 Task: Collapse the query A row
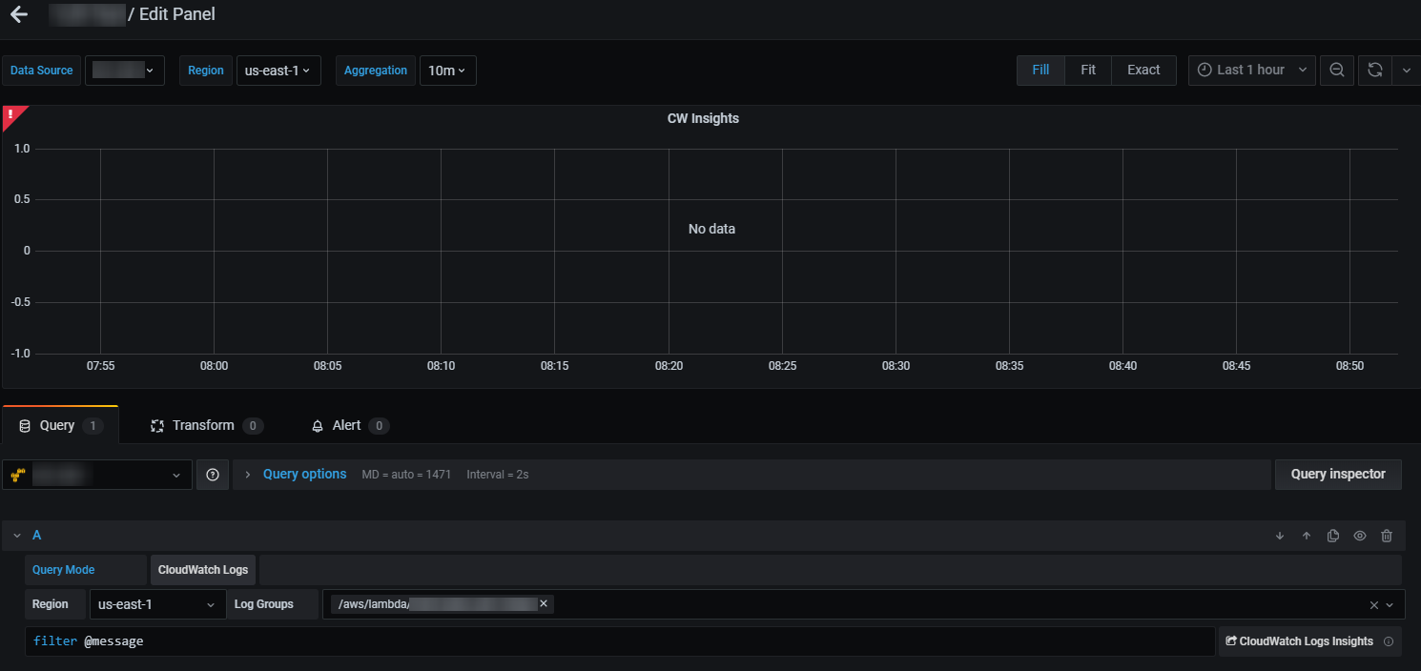click(x=16, y=535)
